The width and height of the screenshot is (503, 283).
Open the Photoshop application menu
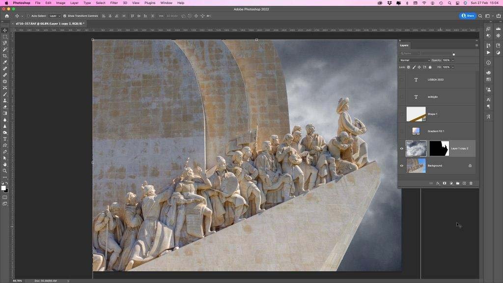[x=21, y=3]
